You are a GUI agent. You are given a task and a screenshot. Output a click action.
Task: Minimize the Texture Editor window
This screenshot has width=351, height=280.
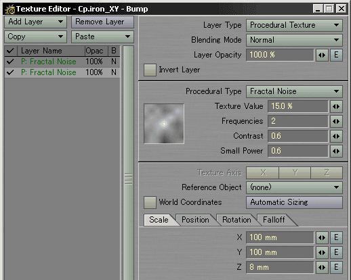318,9
